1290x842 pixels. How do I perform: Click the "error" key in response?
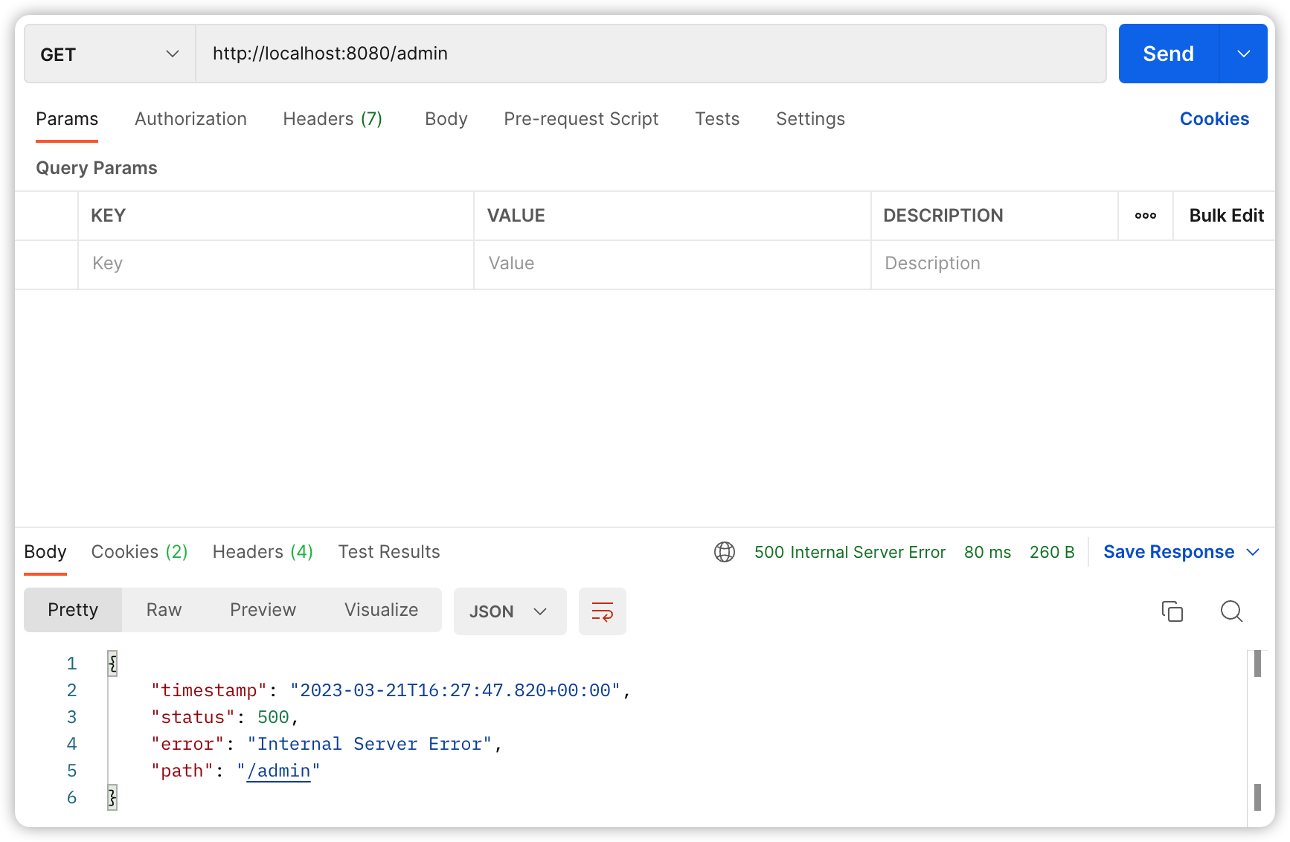pos(187,745)
